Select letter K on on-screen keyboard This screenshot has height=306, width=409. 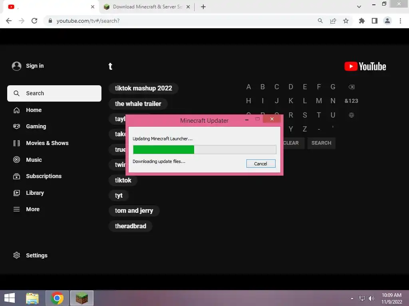pyautogui.click(x=291, y=101)
